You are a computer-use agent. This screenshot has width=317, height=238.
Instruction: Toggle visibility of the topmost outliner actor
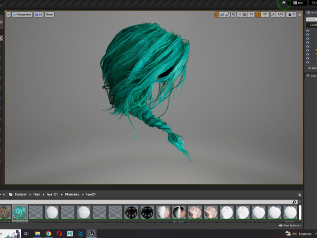tap(308, 30)
